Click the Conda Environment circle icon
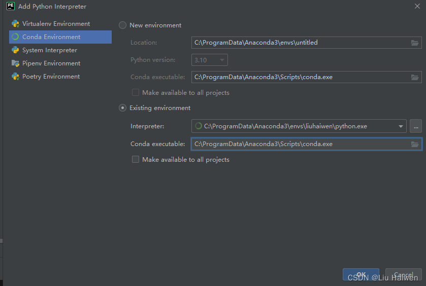 click(15, 37)
